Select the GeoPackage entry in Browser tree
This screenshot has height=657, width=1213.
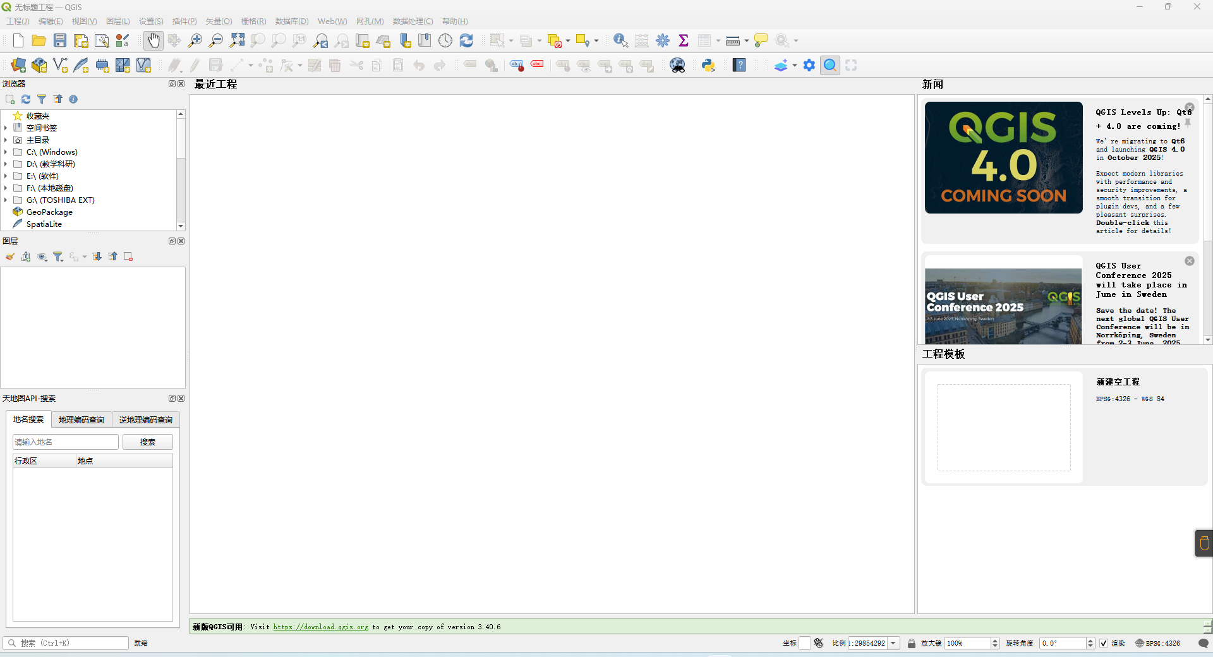[49, 212]
